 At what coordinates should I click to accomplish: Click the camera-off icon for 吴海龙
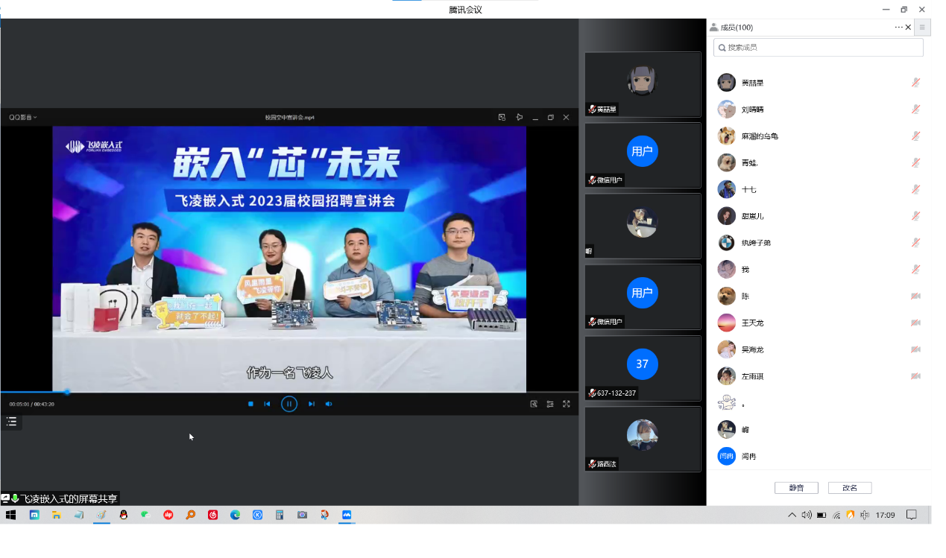click(x=915, y=349)
